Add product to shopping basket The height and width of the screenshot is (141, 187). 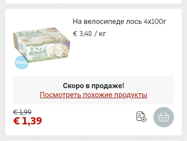coord(163,117)
